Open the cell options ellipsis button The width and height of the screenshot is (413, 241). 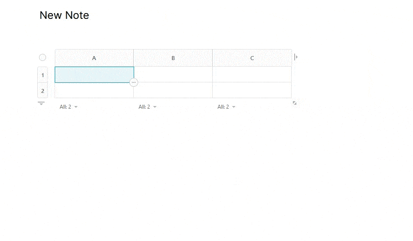coord(134,82)
